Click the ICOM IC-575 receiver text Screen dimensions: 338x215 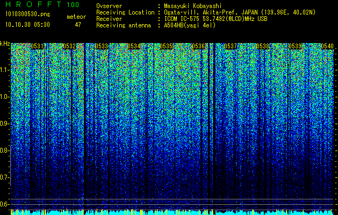[x=215, y=19]
